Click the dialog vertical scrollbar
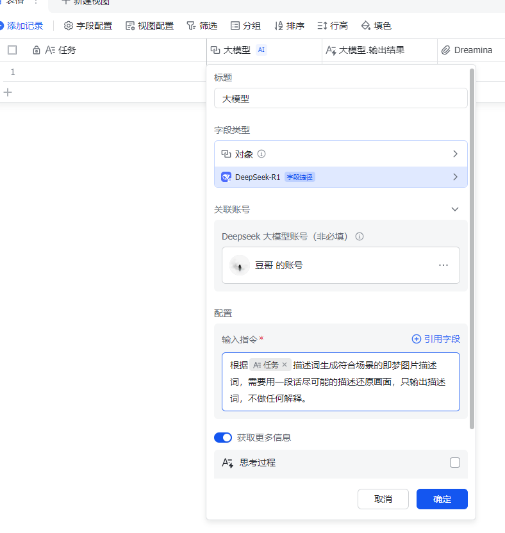The height and width of the screenshot is (533, 505). (472, 249)
